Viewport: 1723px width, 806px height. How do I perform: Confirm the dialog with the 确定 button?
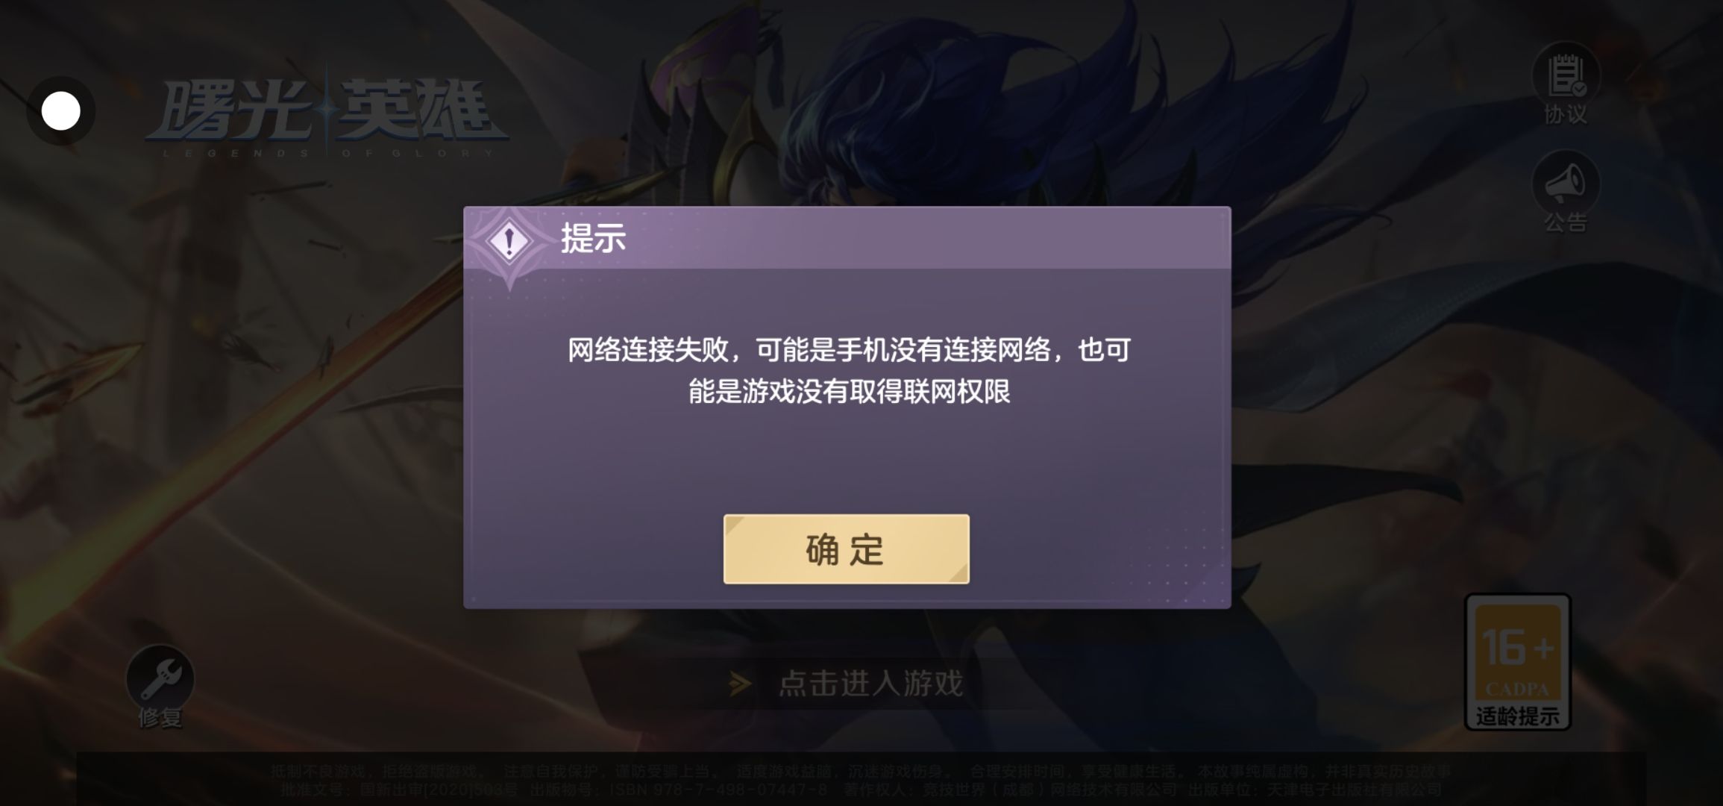point(846,549)
